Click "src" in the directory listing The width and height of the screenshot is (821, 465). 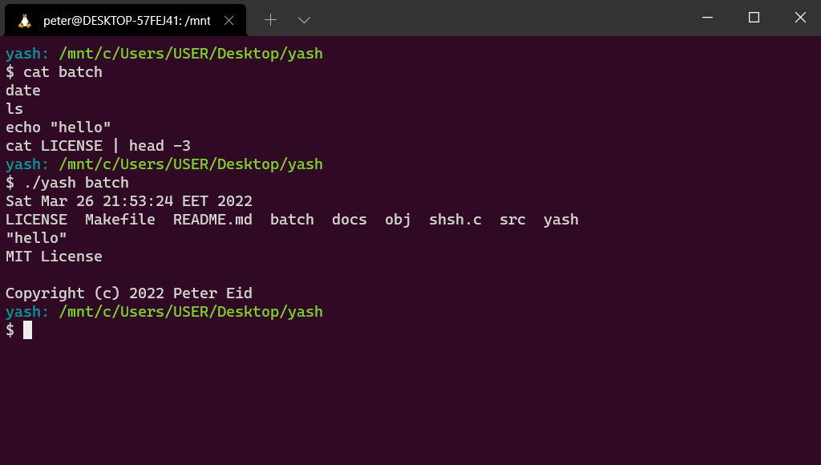click(x=512, y=220)
